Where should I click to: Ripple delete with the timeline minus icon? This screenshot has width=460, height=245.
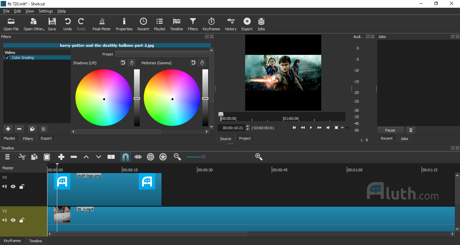coord(74,157)
